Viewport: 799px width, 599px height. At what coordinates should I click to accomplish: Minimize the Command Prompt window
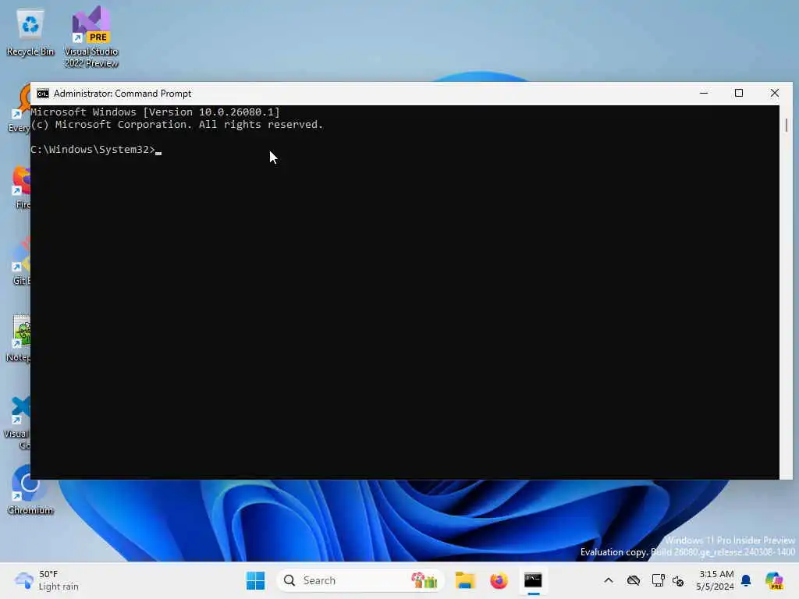pos(704,94)
